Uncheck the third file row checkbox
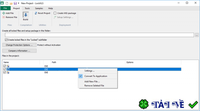Image resolution: width=200 pixels, height=111 pixels. click(x=4, y=72)
